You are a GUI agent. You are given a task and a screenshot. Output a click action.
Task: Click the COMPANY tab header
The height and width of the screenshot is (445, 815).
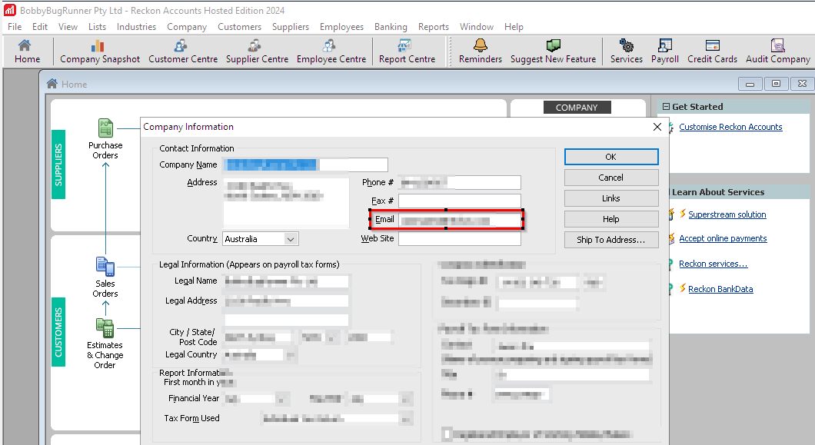(x=577, y=107)
